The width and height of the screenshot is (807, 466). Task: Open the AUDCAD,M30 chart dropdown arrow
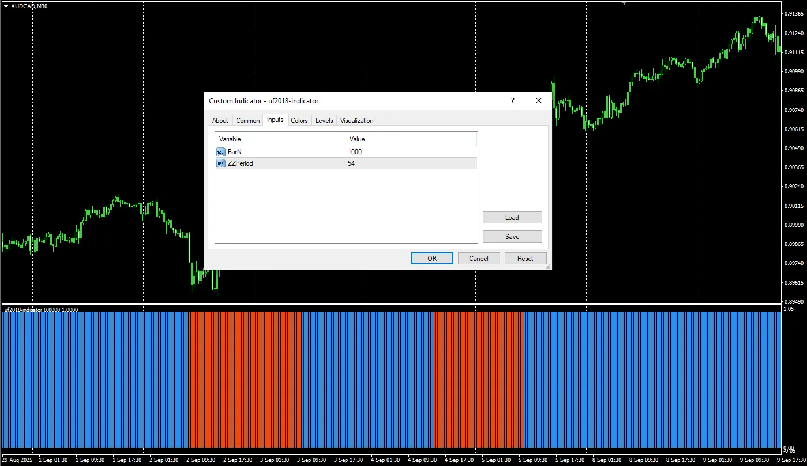pos(6,6)
